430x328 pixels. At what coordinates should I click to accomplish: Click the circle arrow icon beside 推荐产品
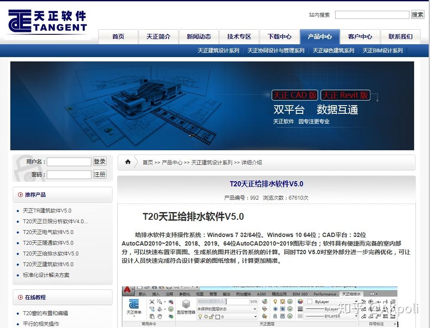pos(20,195)
